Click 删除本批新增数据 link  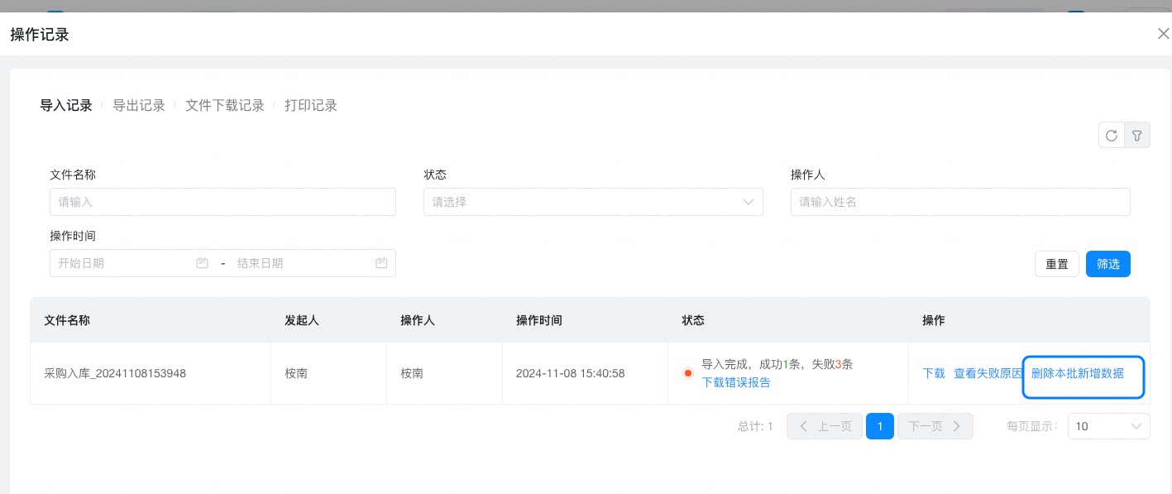[1078, 373]
